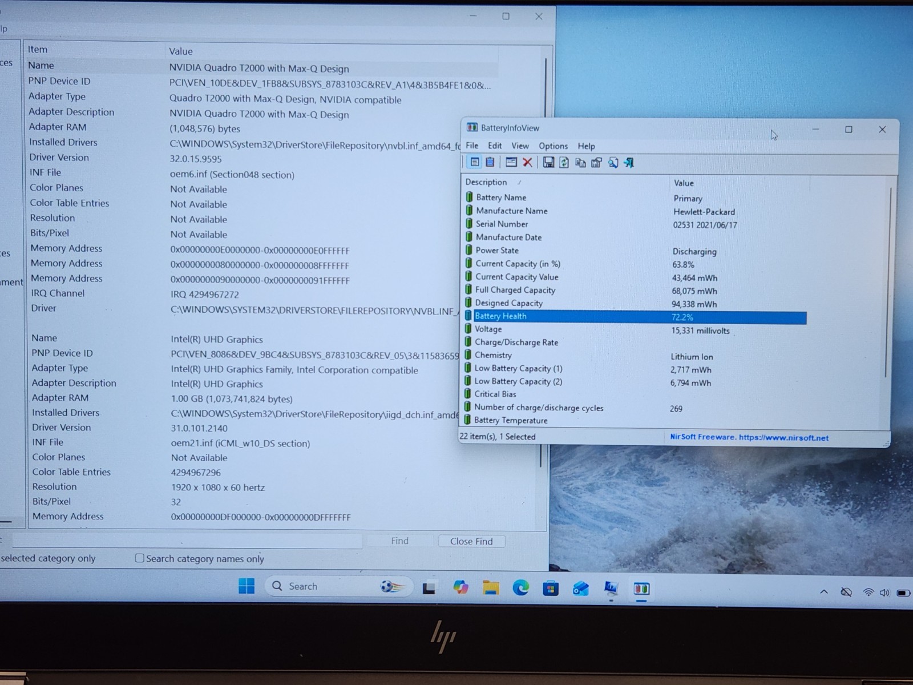The width and height of the screenshot is (913, 685).
Task: Select the Serial Number row
Action: (x=635, y=224)
